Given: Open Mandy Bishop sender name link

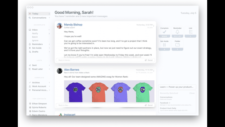Looking at the screenshot, I should coord(73,25).
